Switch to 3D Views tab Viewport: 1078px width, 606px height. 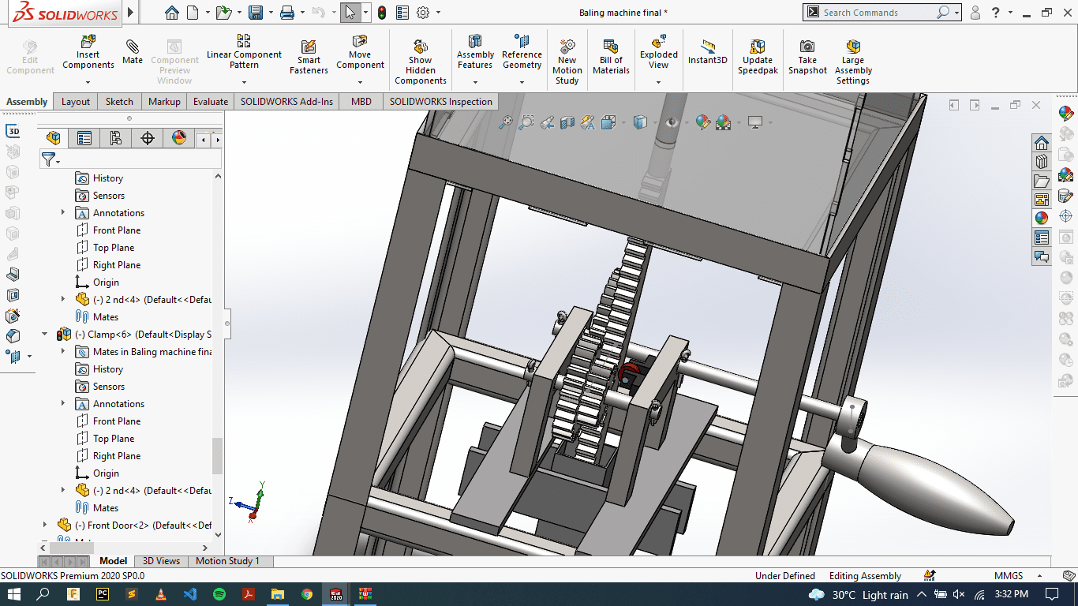pyautogui.click(x=161, y=561)
